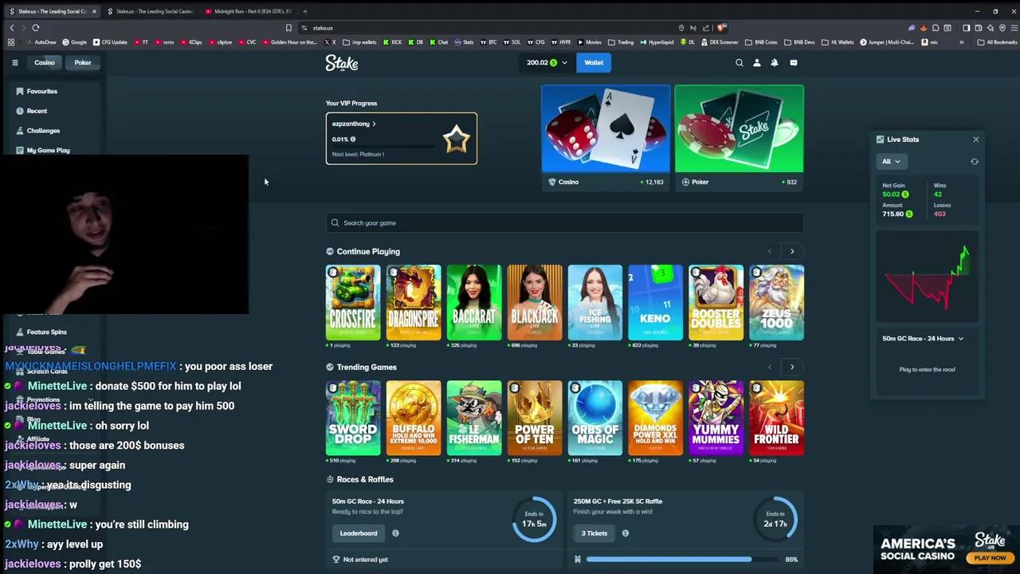Open the All filter dropdown in Live Stats
1020x574 pixels.
[x=891, y=161]
